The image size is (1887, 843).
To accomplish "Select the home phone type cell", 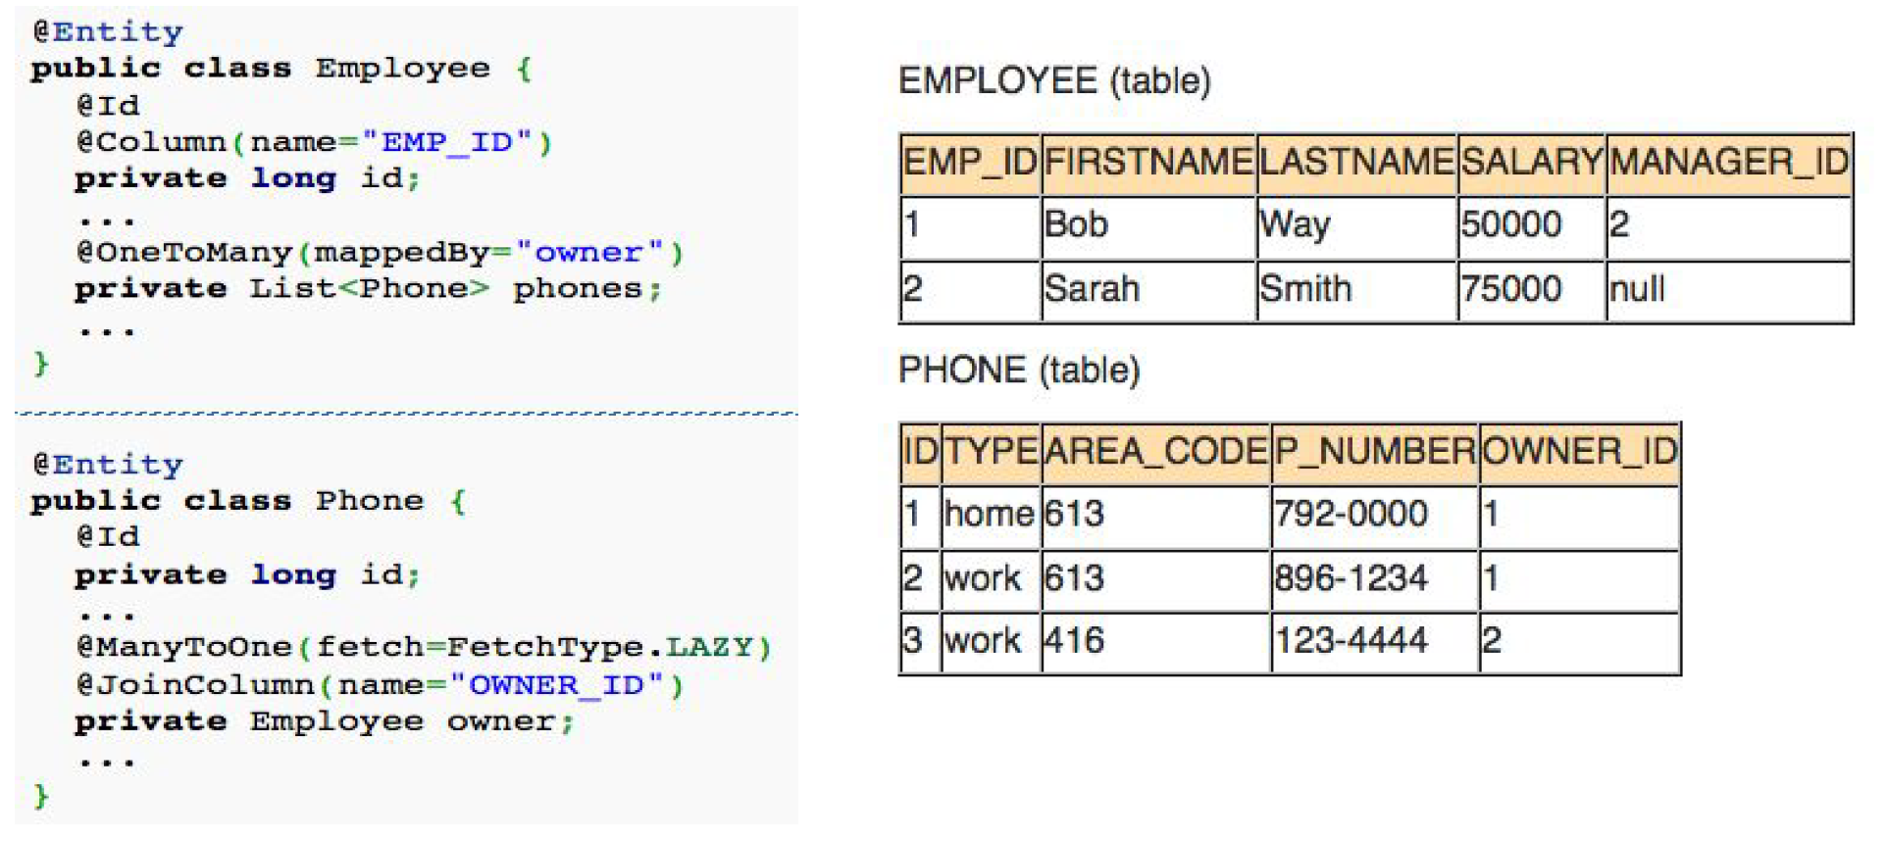I will click(989, 515).
